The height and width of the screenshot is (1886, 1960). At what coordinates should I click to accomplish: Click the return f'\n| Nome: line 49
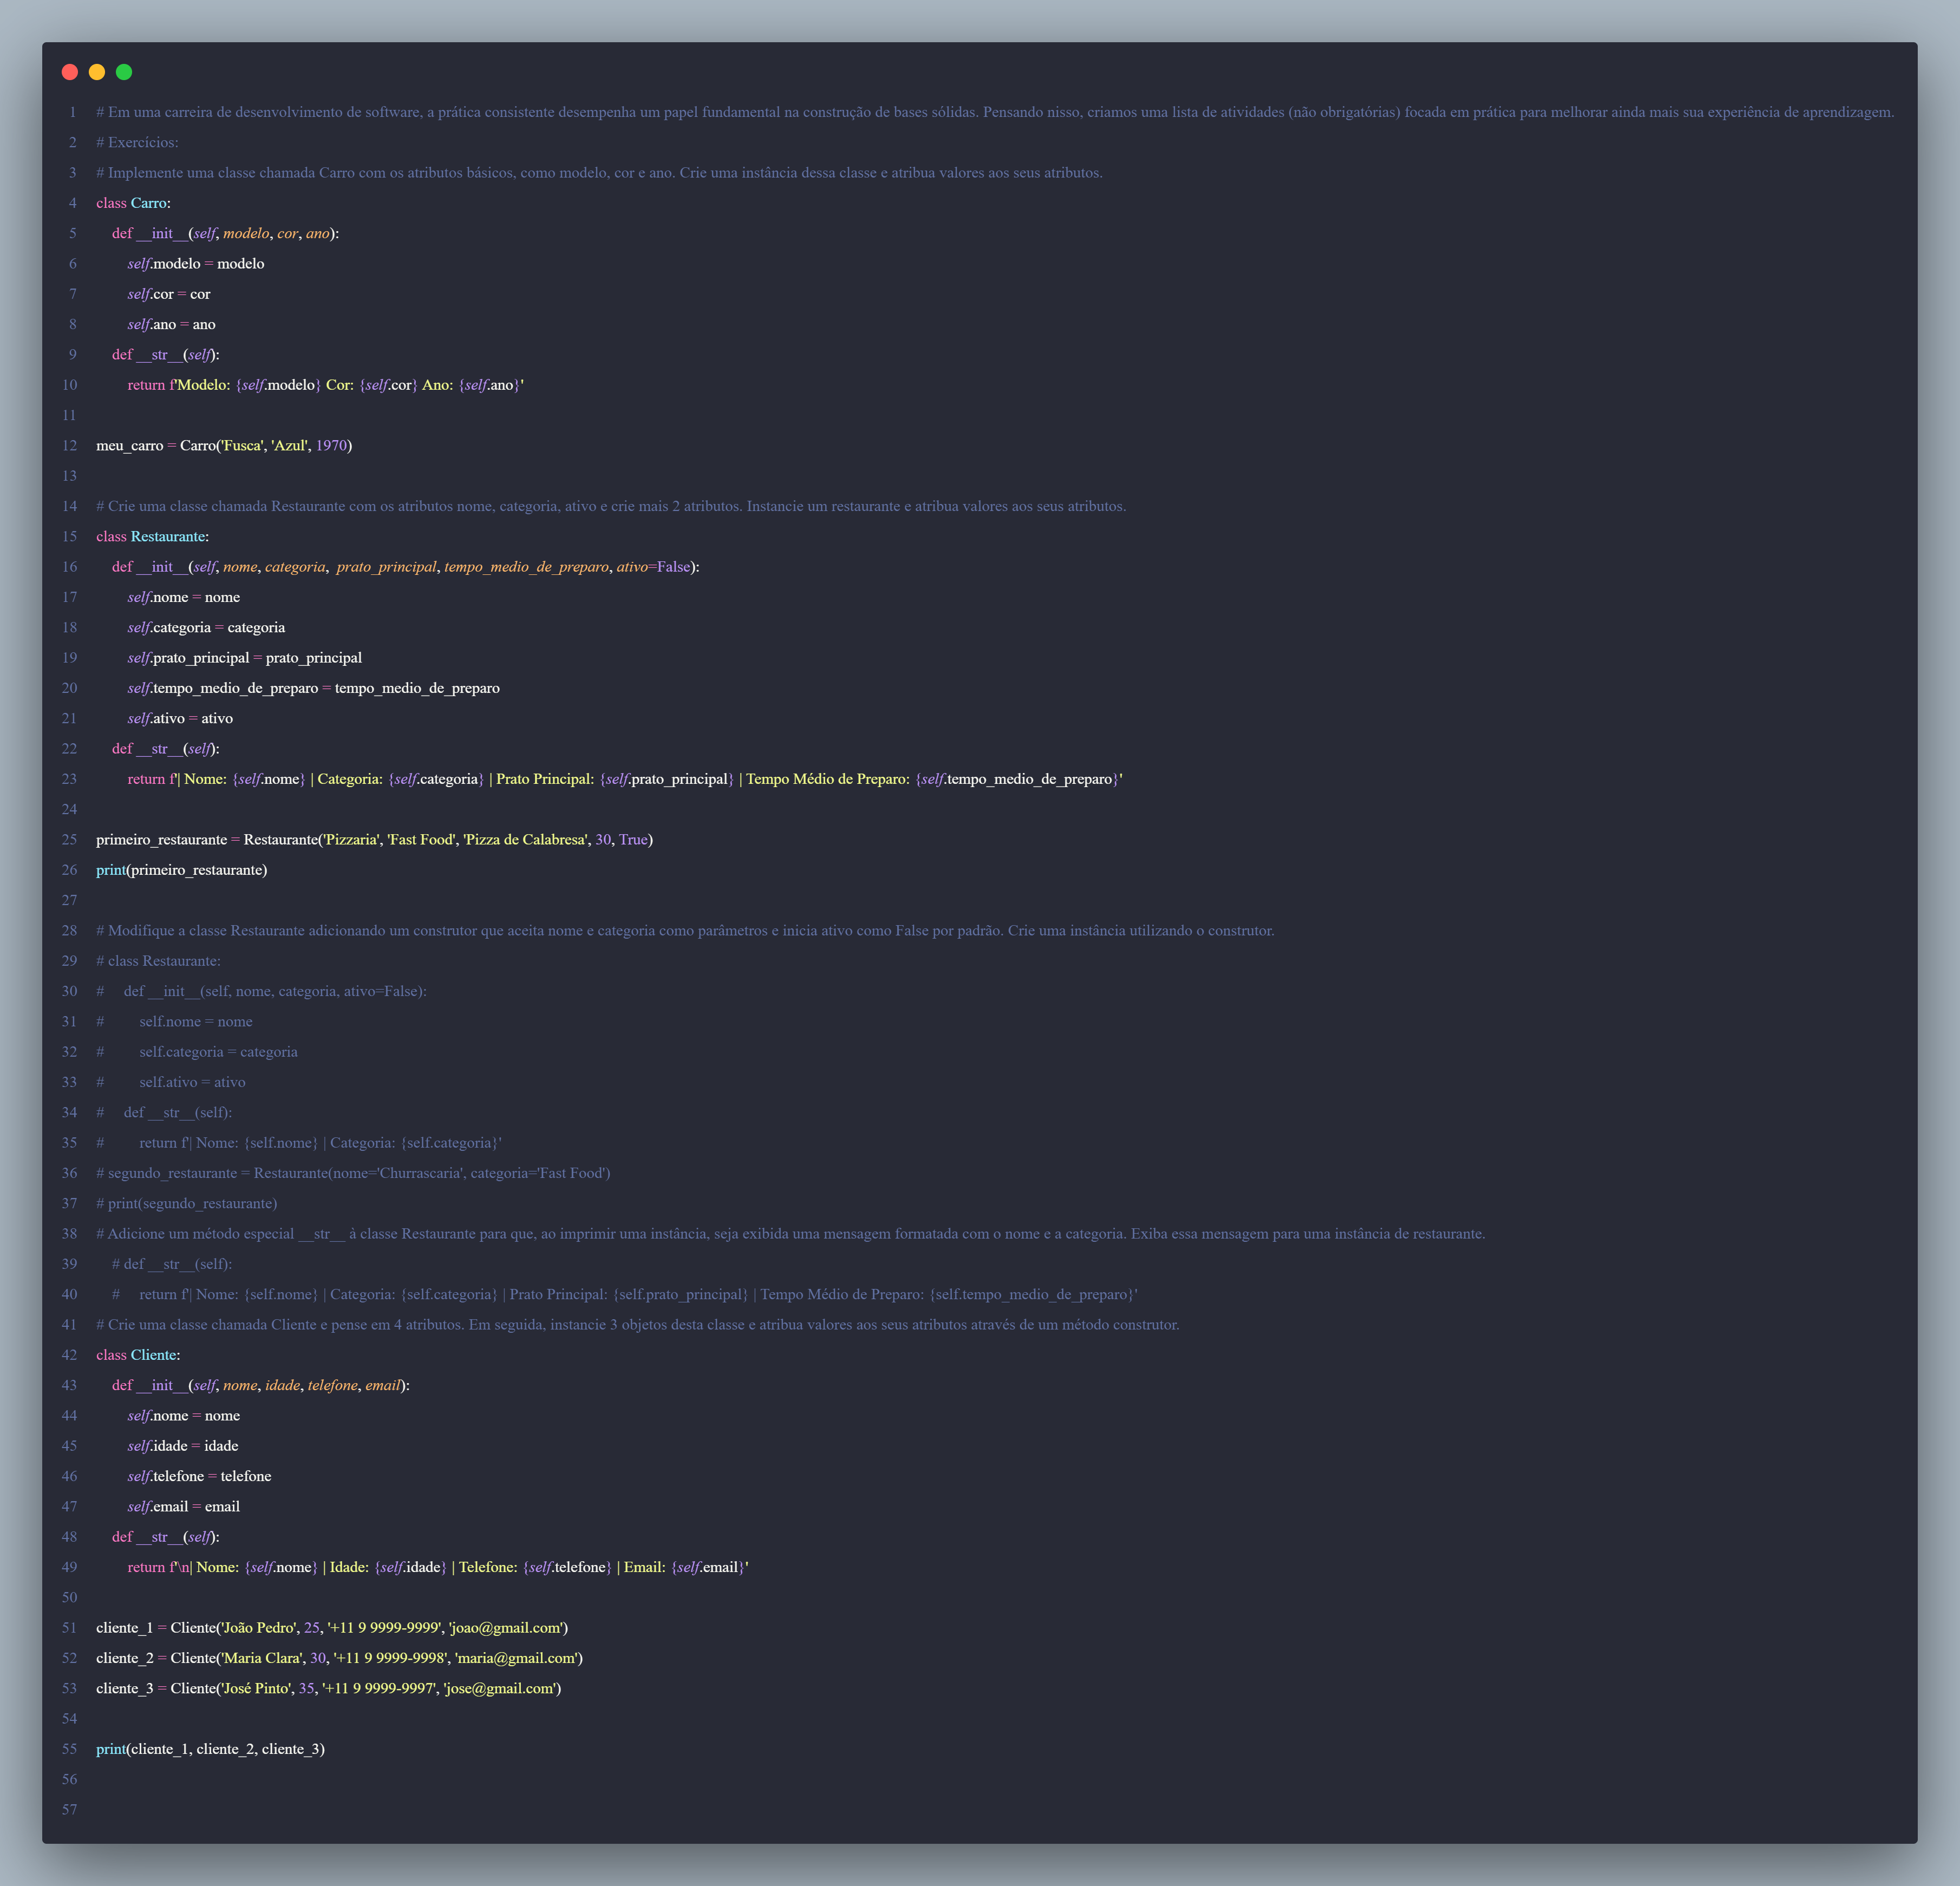click(438, 1567)
